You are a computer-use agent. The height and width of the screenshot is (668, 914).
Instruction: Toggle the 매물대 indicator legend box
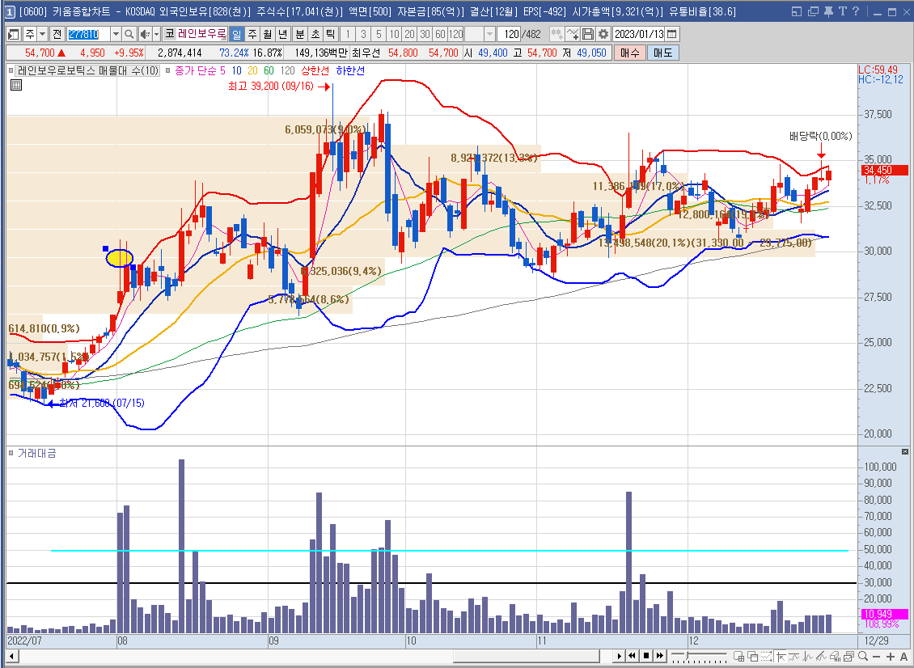[x=11, y=70]
